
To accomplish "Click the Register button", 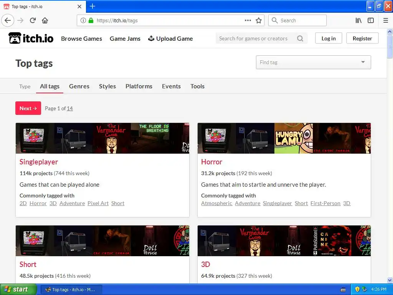I will coord(362,38).
